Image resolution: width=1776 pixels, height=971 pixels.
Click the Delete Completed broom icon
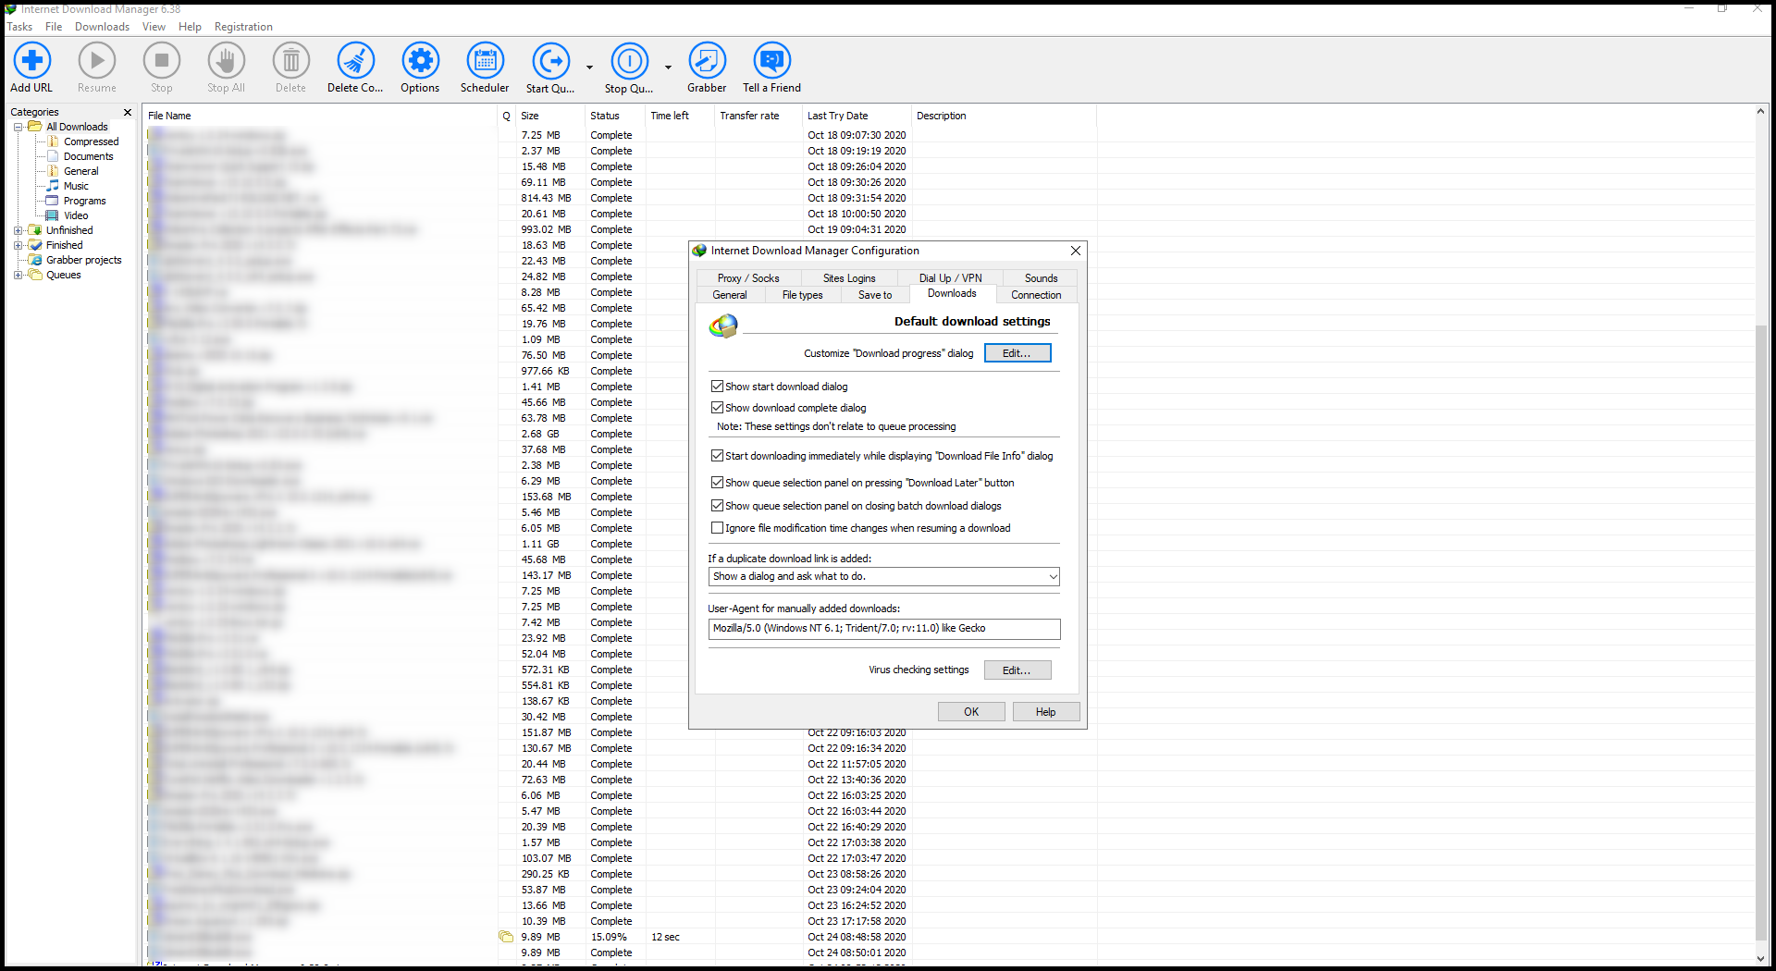pos(355,61)
